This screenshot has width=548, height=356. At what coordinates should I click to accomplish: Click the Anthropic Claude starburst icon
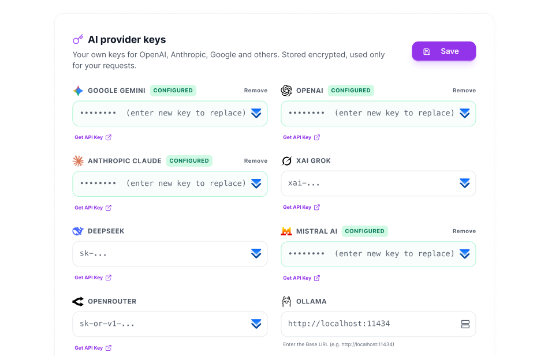(78, 161)
